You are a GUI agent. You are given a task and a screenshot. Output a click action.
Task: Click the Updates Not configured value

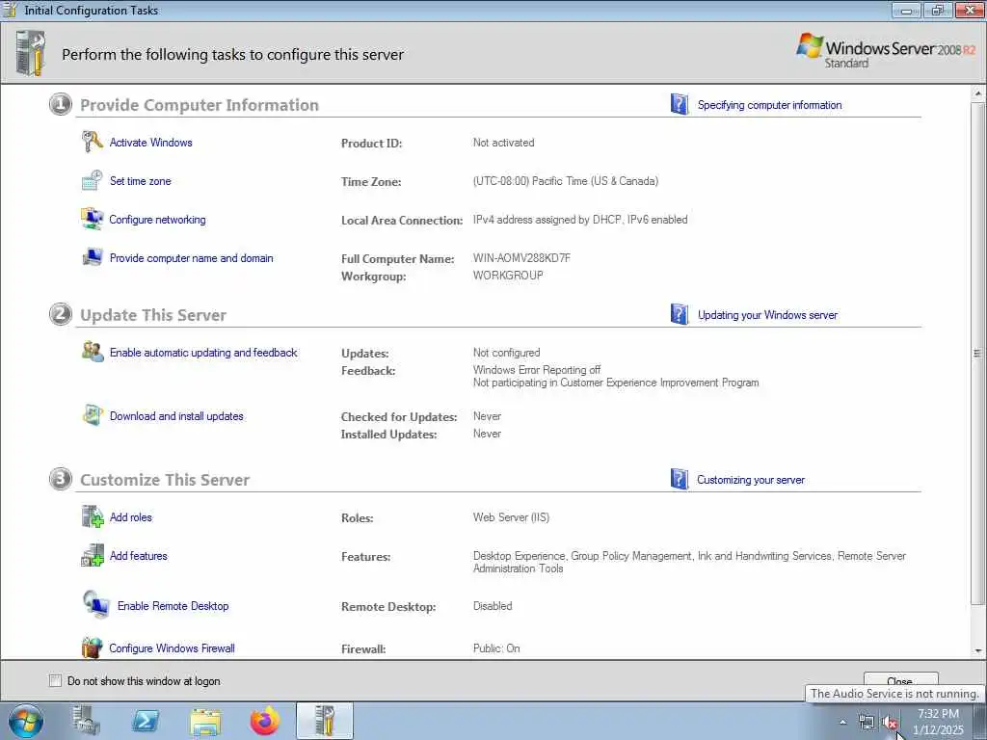[x=506, y=353]
